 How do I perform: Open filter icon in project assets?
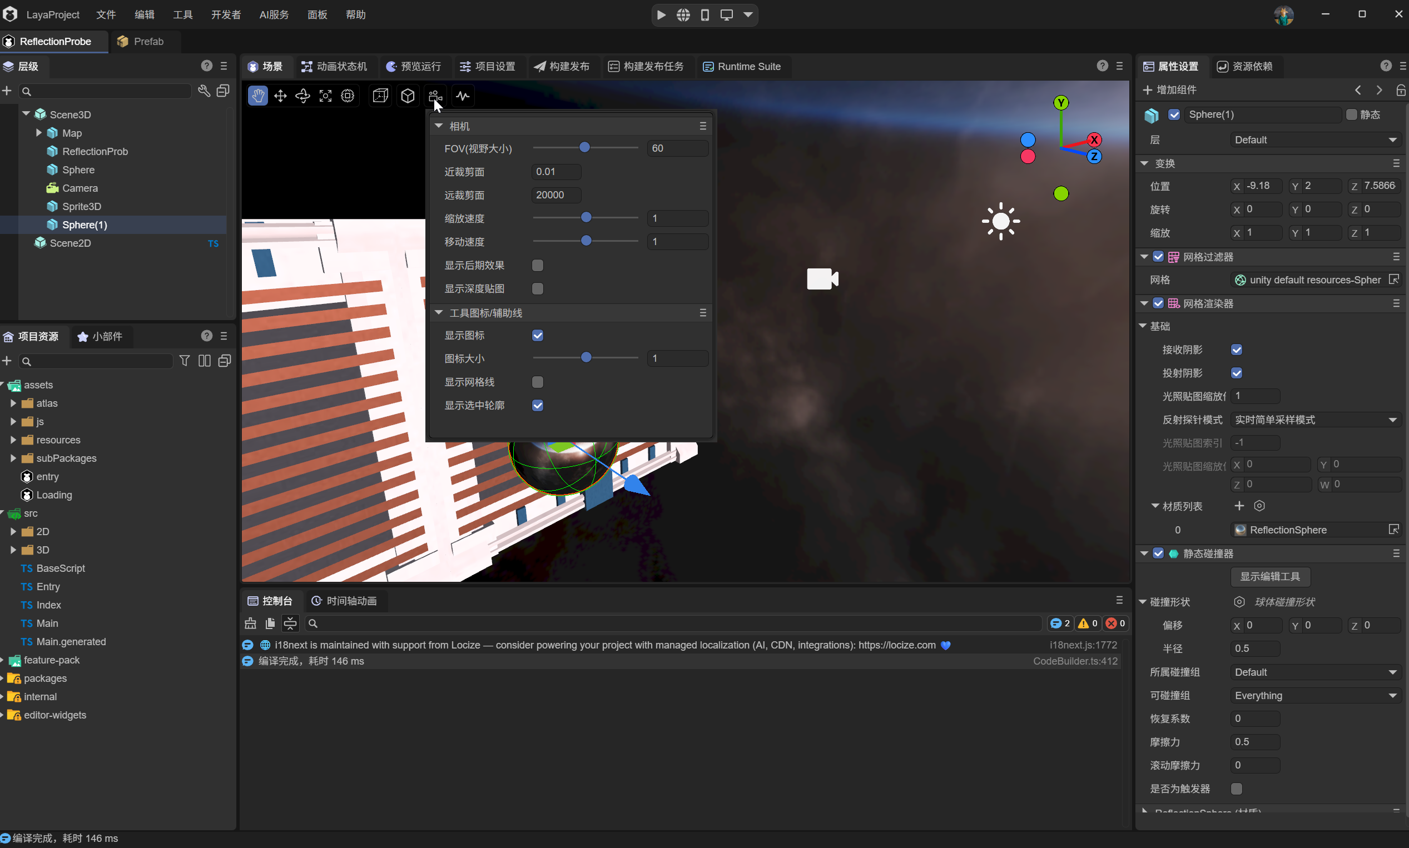point(185,361)
